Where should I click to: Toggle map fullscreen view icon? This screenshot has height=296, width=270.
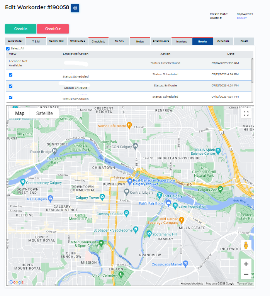[x=246, y=113]
